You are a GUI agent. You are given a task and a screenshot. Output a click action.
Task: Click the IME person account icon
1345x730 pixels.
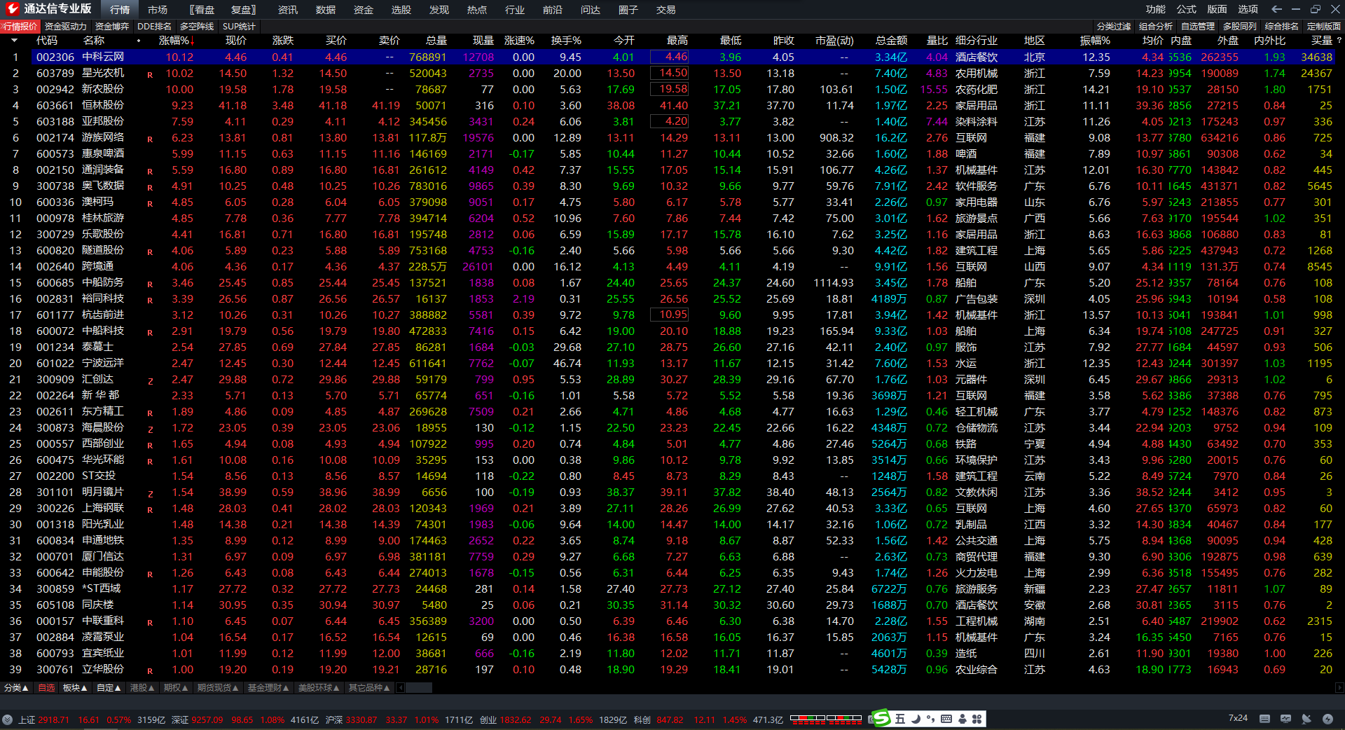click(963, 719)
